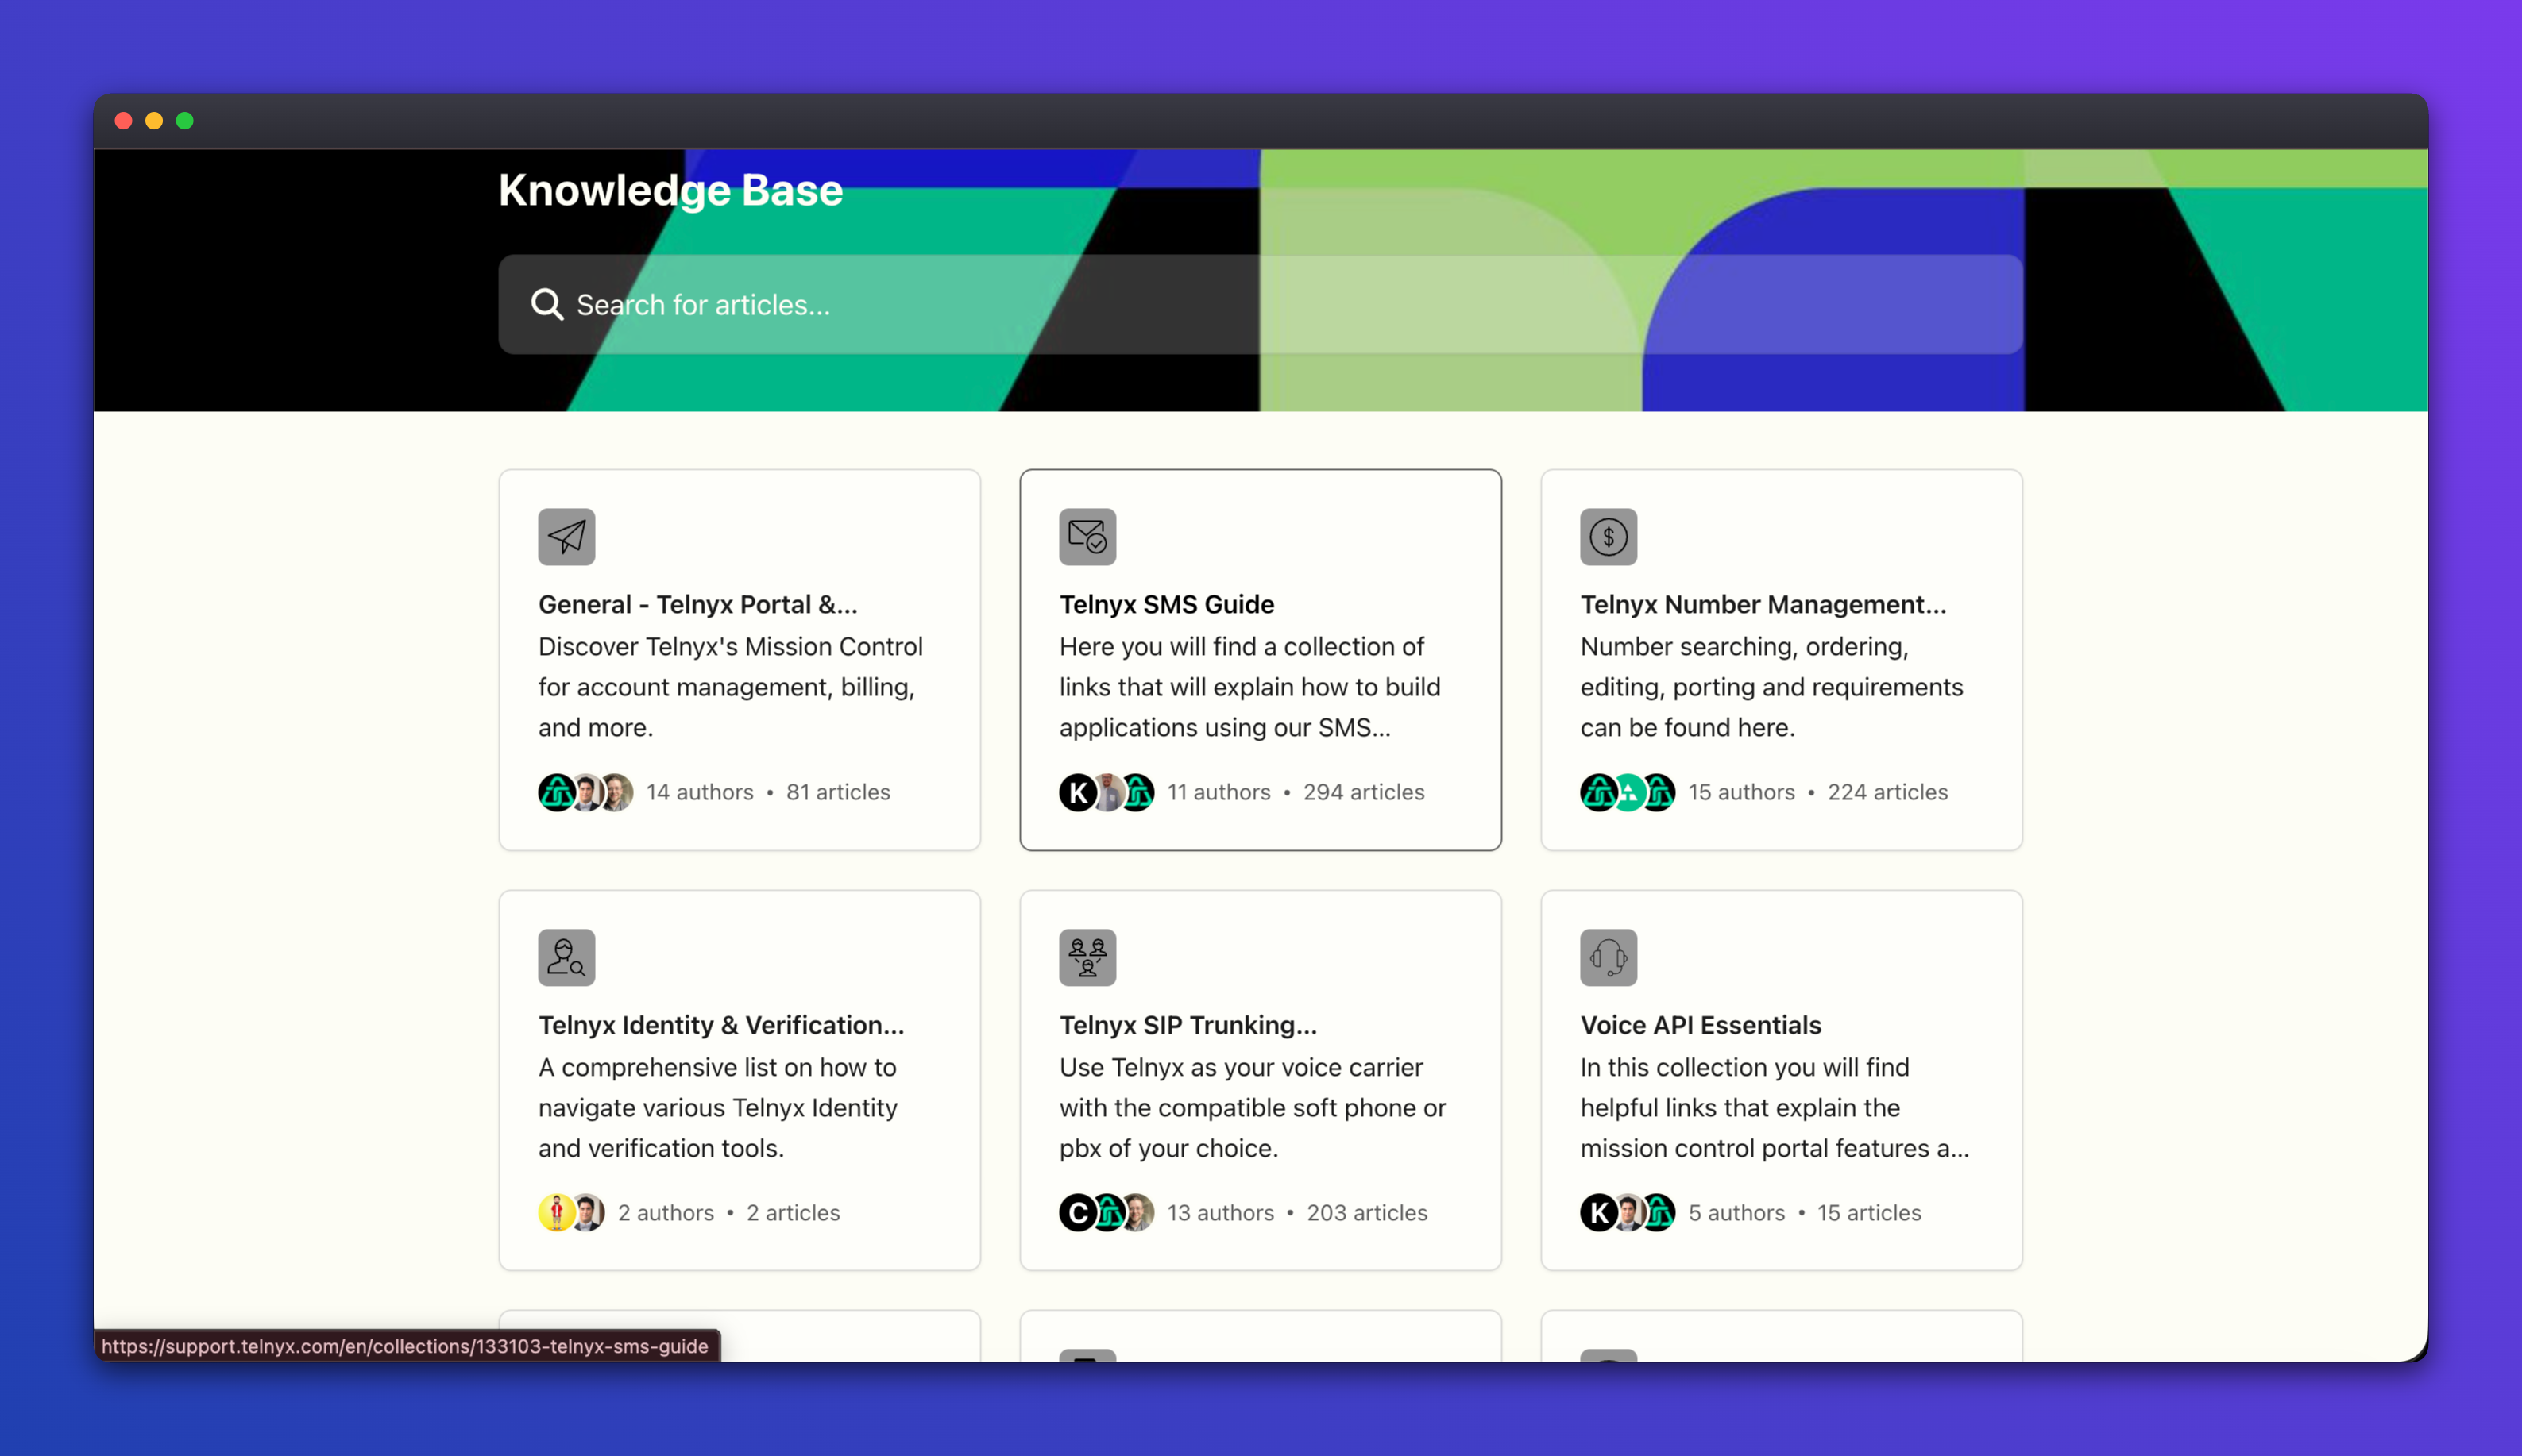The image size is (2522, 1456).
Task: Click the headset icon for Voice API Essentials
Action: click(x=1608, y=957)
